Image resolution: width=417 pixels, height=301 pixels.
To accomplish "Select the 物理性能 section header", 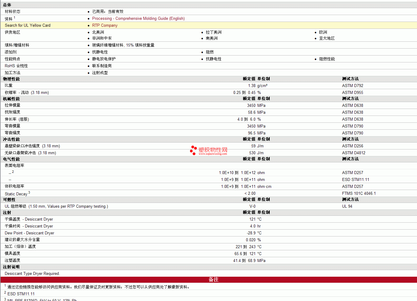I will [11, 79].
